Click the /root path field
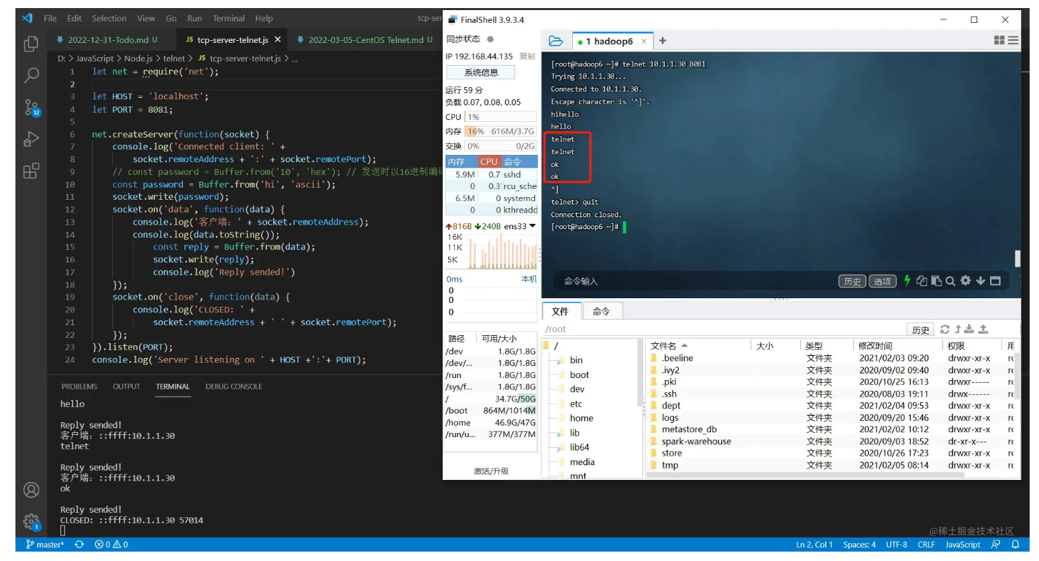1039x561 pixels. (x=723, y=329)
